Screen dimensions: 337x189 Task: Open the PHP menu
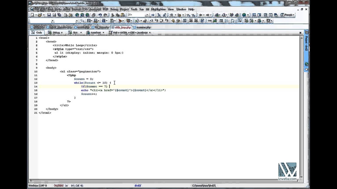106,9
